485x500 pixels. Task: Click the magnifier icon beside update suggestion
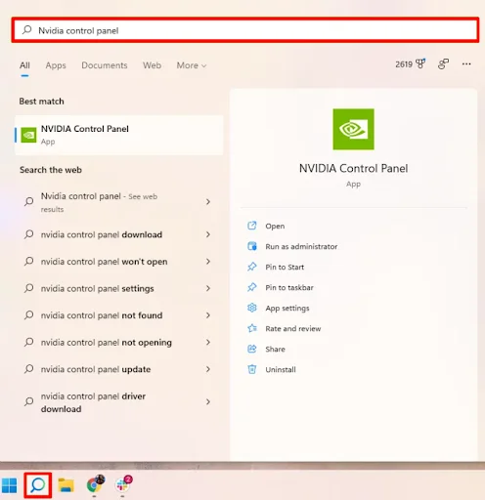tap(28, 369)
